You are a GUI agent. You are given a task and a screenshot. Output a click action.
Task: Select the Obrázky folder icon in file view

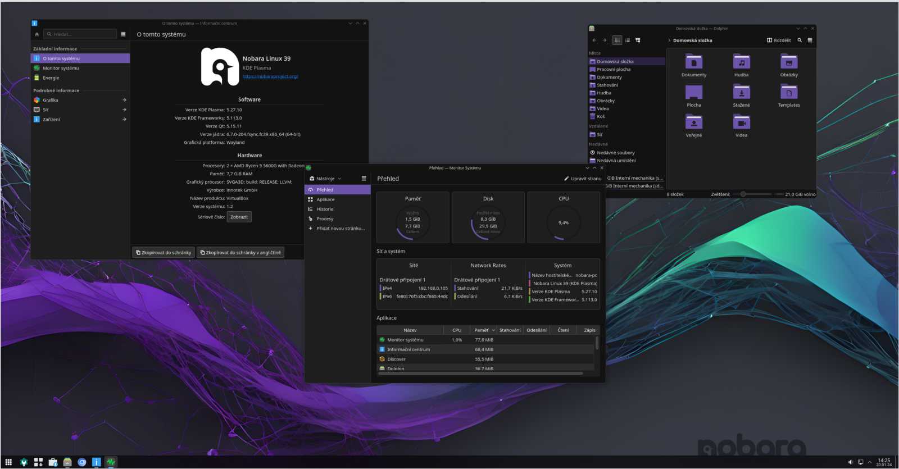[x=789, y=62]
